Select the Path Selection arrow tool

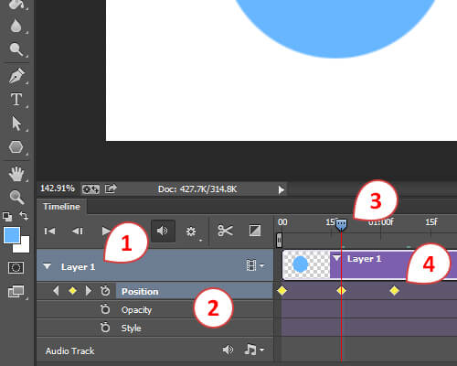click(x=16, y=124)
